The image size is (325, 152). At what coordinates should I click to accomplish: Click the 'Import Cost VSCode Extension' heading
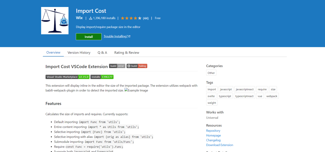(77, 66)
